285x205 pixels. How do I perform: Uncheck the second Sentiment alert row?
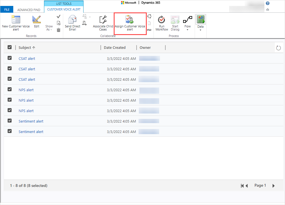[10, 131]
